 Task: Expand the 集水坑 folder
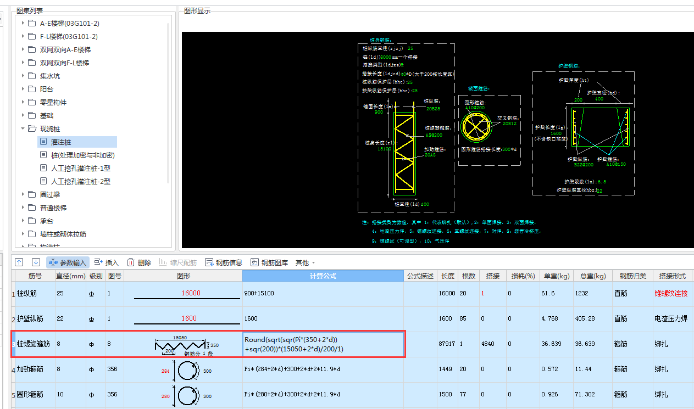(23, 76)
